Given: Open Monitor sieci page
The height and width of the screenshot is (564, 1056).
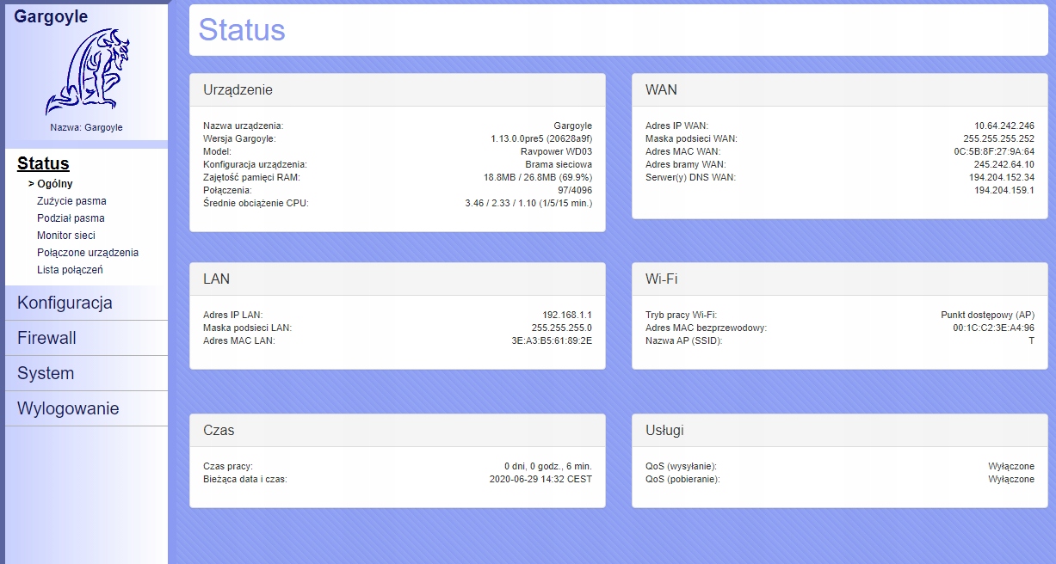Looking at the screenshot, I should pyautogui.click(x=66, y=236).
